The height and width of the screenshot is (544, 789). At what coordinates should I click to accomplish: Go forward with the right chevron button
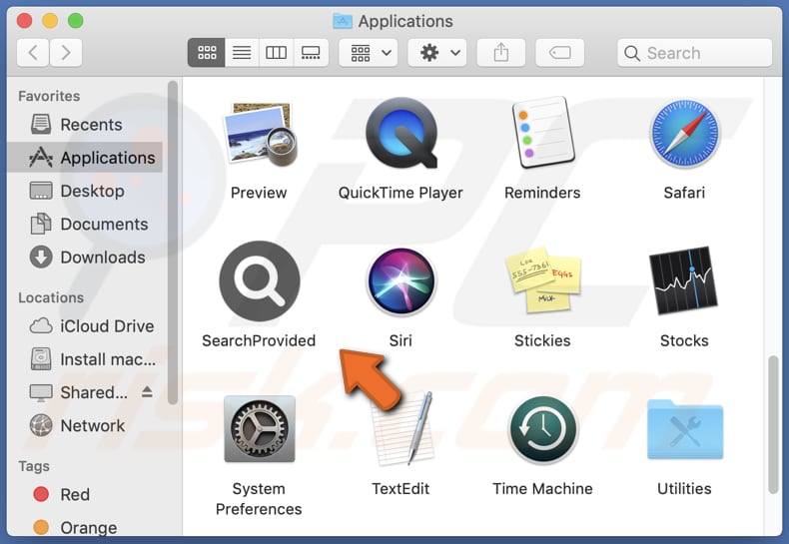66,52
